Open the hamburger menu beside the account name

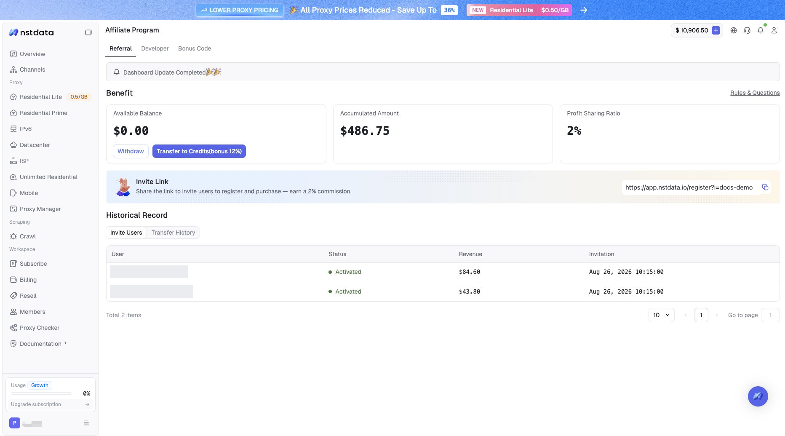pos(86,423)
